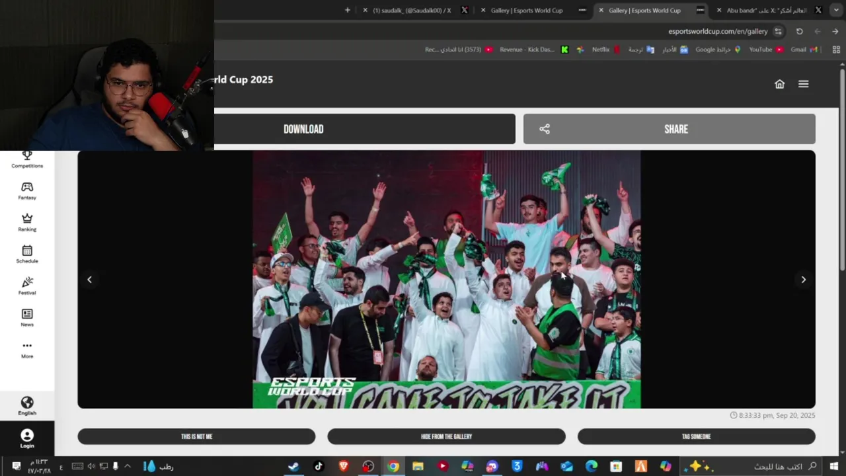Open the Google Maps bookmark

[x=718, y=50]
